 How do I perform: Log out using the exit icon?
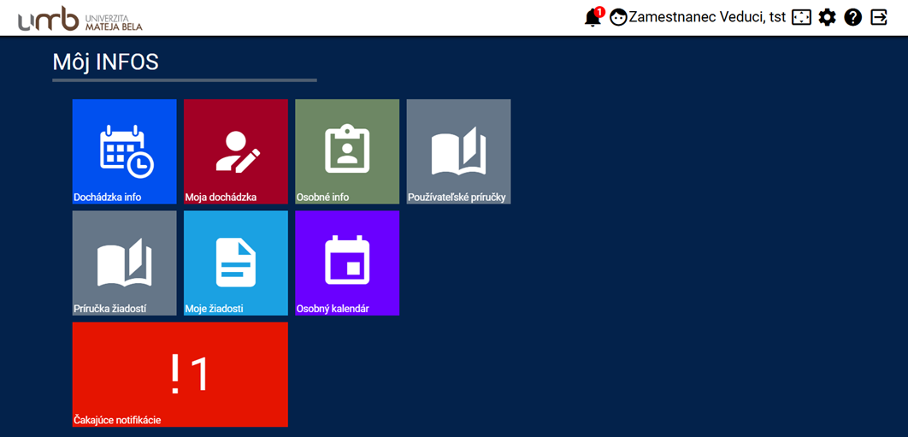pyautogui.click(x=879, y=17)
